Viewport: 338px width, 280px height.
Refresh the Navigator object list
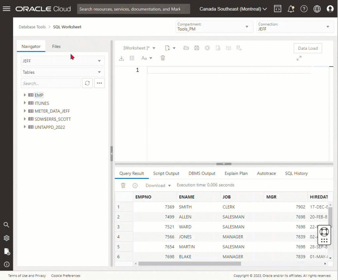point(87,83)
